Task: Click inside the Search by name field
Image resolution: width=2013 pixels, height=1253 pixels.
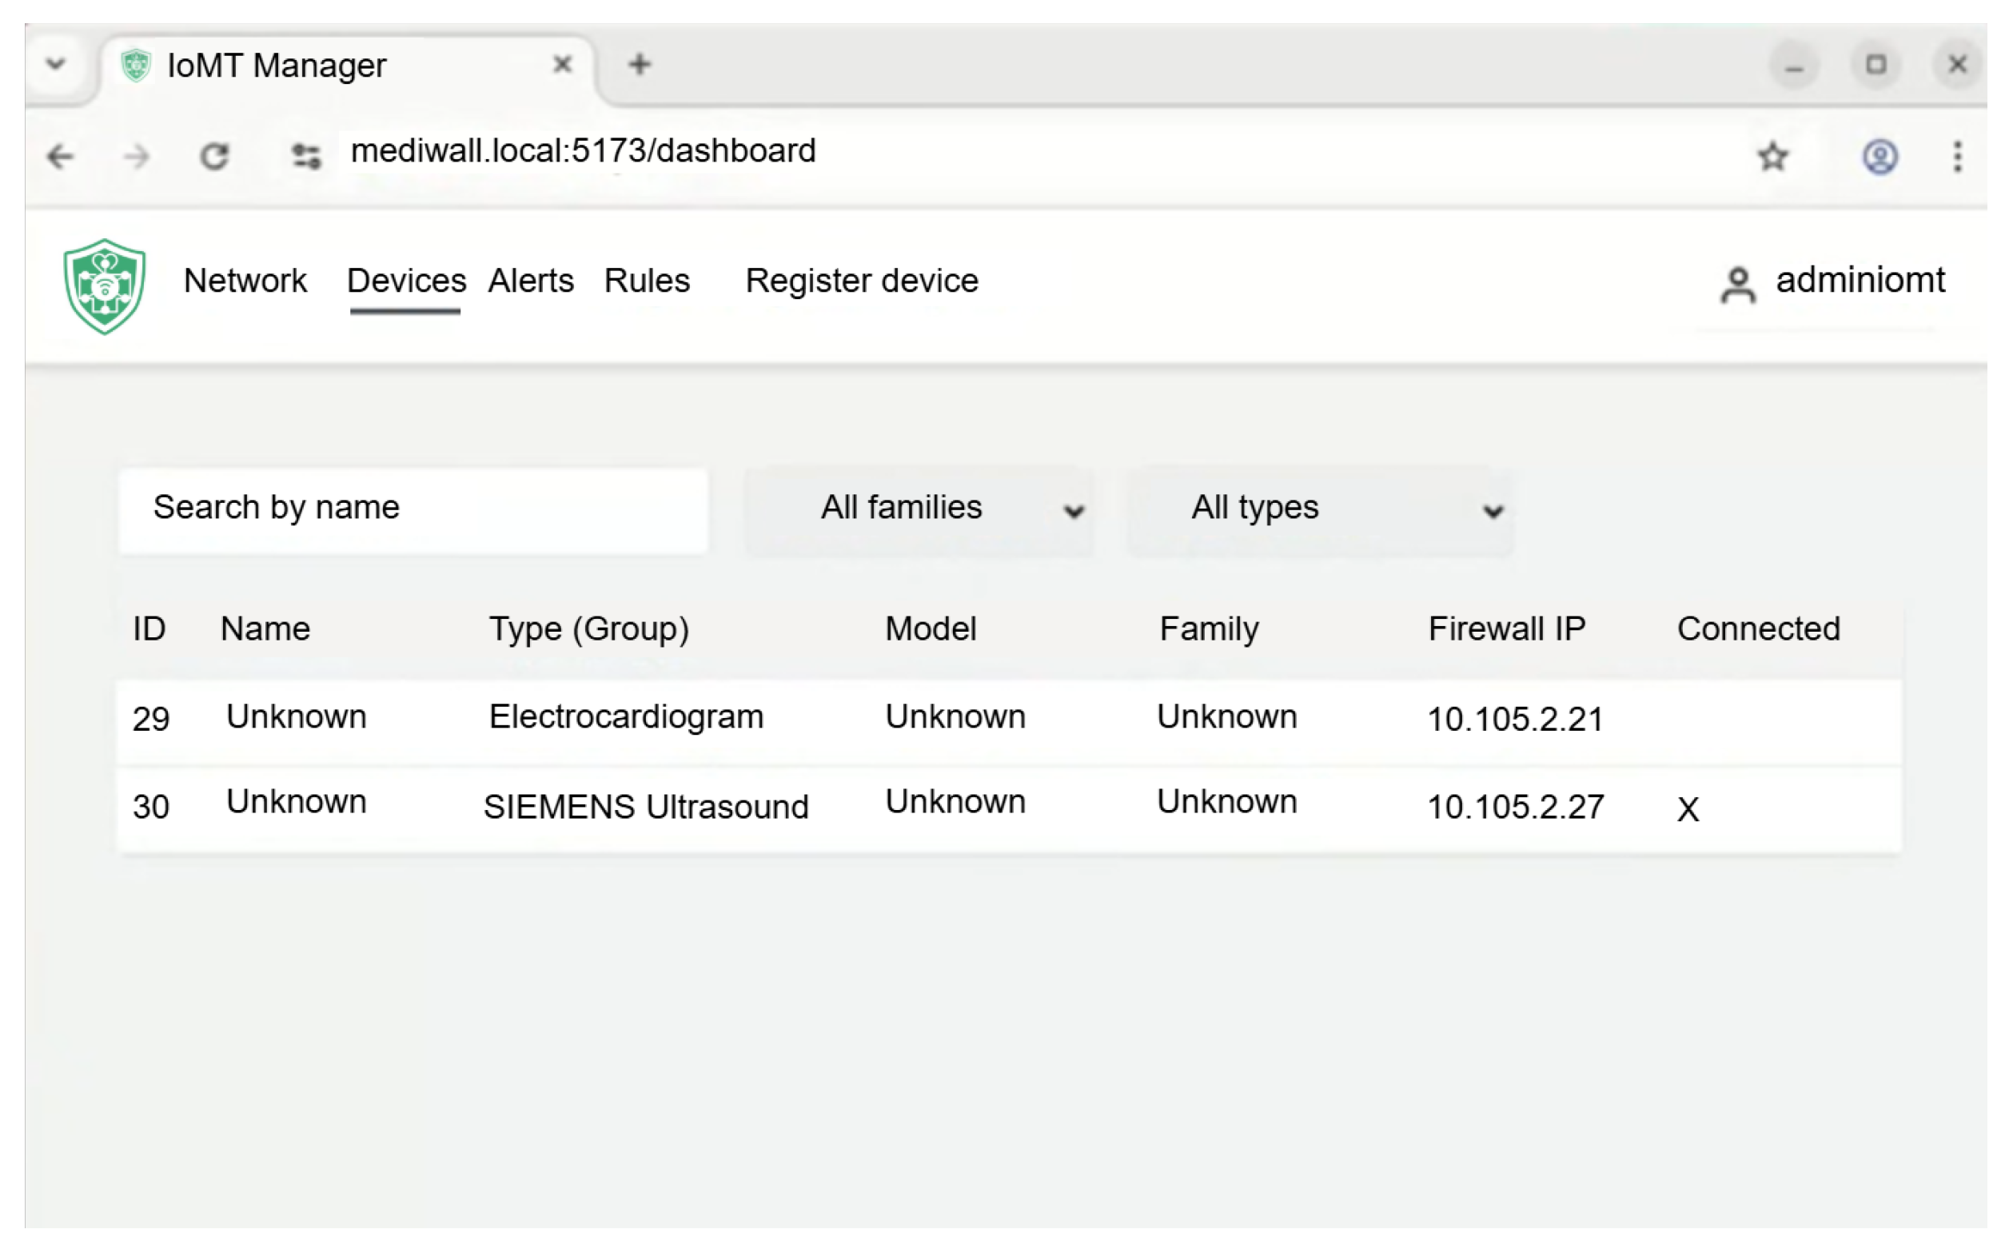Action: tap(413, 509)
